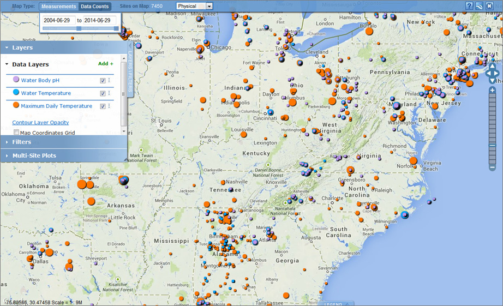Pan the map down with the arrow
This screenshot has width=503, height=306.
pyautogui.click(x=493, y=81)
